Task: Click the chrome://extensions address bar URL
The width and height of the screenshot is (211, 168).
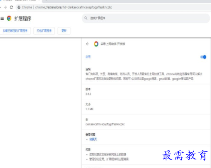Action: (74, 7)
